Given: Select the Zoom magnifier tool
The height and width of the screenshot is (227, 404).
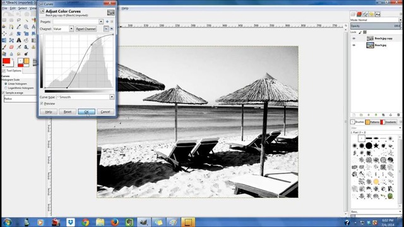Looking at the screenshot, I should click(27, 26).
